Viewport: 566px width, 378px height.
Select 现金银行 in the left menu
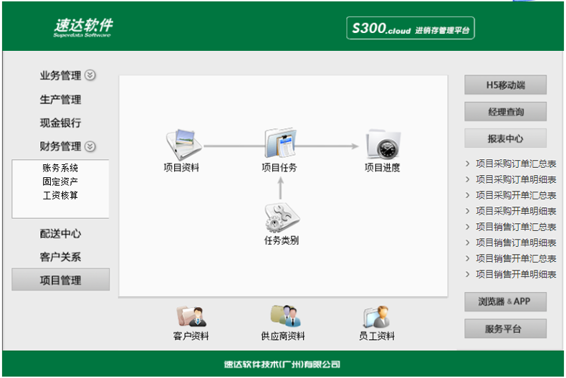coord(60,123)
